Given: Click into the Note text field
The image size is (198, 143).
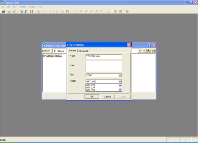Looking at the screenshot, I should click(x=104, y=66).
